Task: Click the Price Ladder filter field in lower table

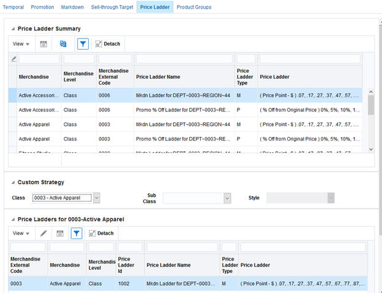Action: pyautogui.click(x=303, y=247)
